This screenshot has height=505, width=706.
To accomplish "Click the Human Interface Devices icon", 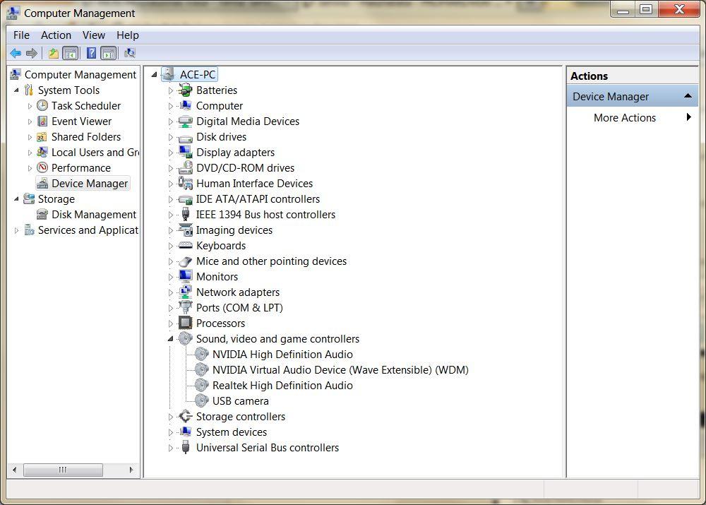I will (185, 183).
